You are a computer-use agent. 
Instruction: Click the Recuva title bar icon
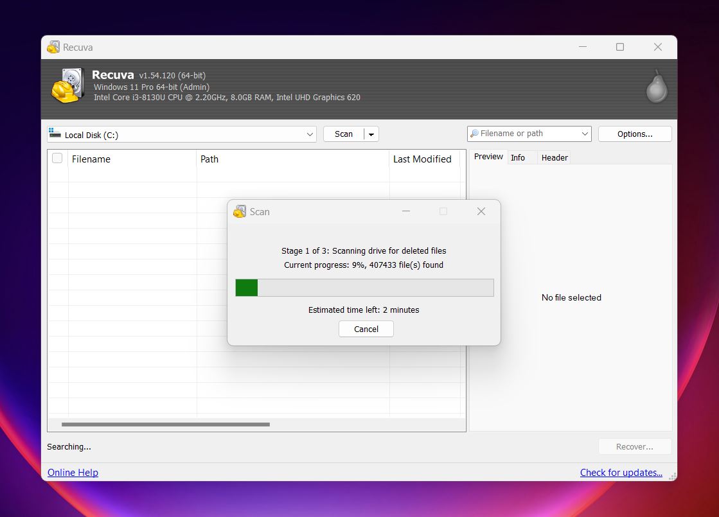pyautogui.click(x=53, y=47)
